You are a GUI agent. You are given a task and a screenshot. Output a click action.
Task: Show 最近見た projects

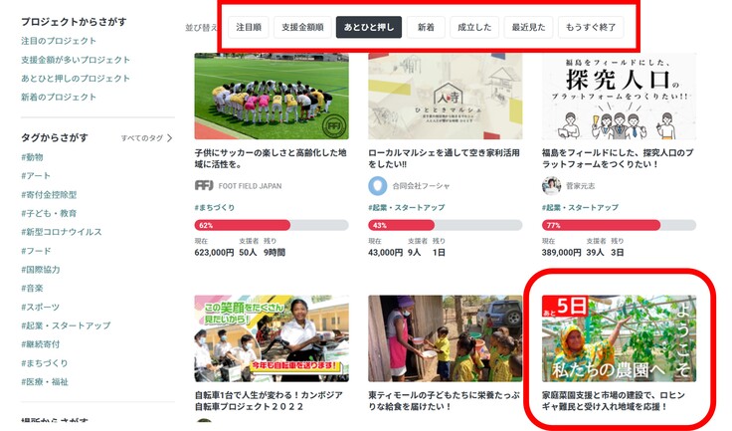click(x=528, y=27)
